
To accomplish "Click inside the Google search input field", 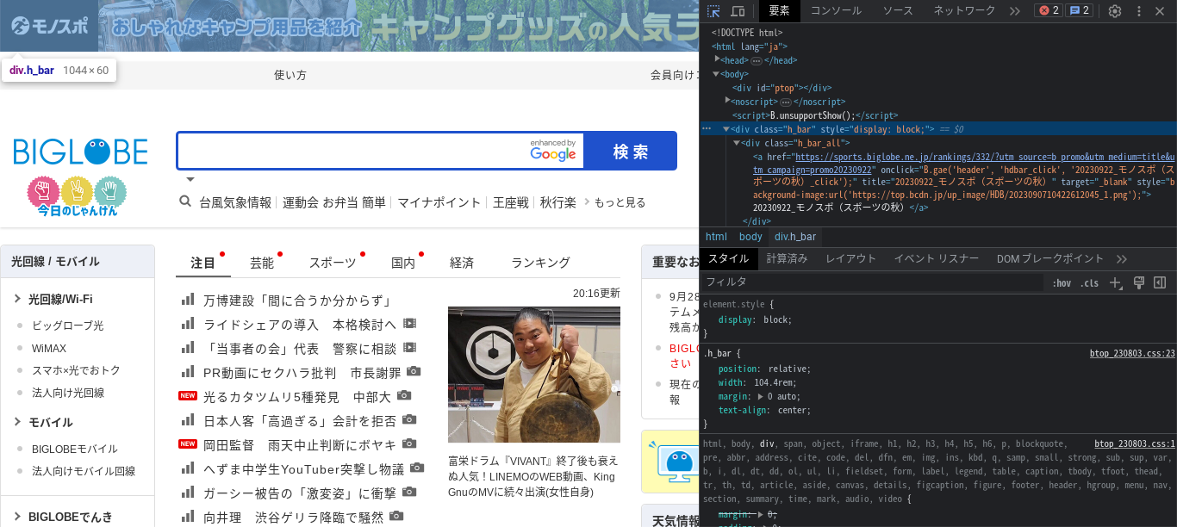I will [x=345, y=151].
